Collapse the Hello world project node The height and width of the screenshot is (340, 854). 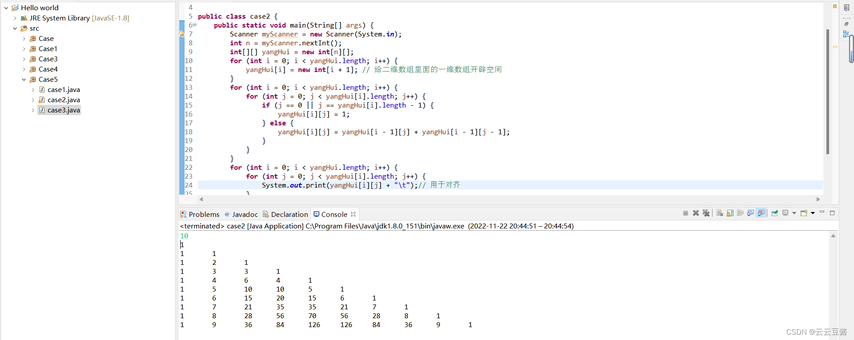[x=6, y=8]
